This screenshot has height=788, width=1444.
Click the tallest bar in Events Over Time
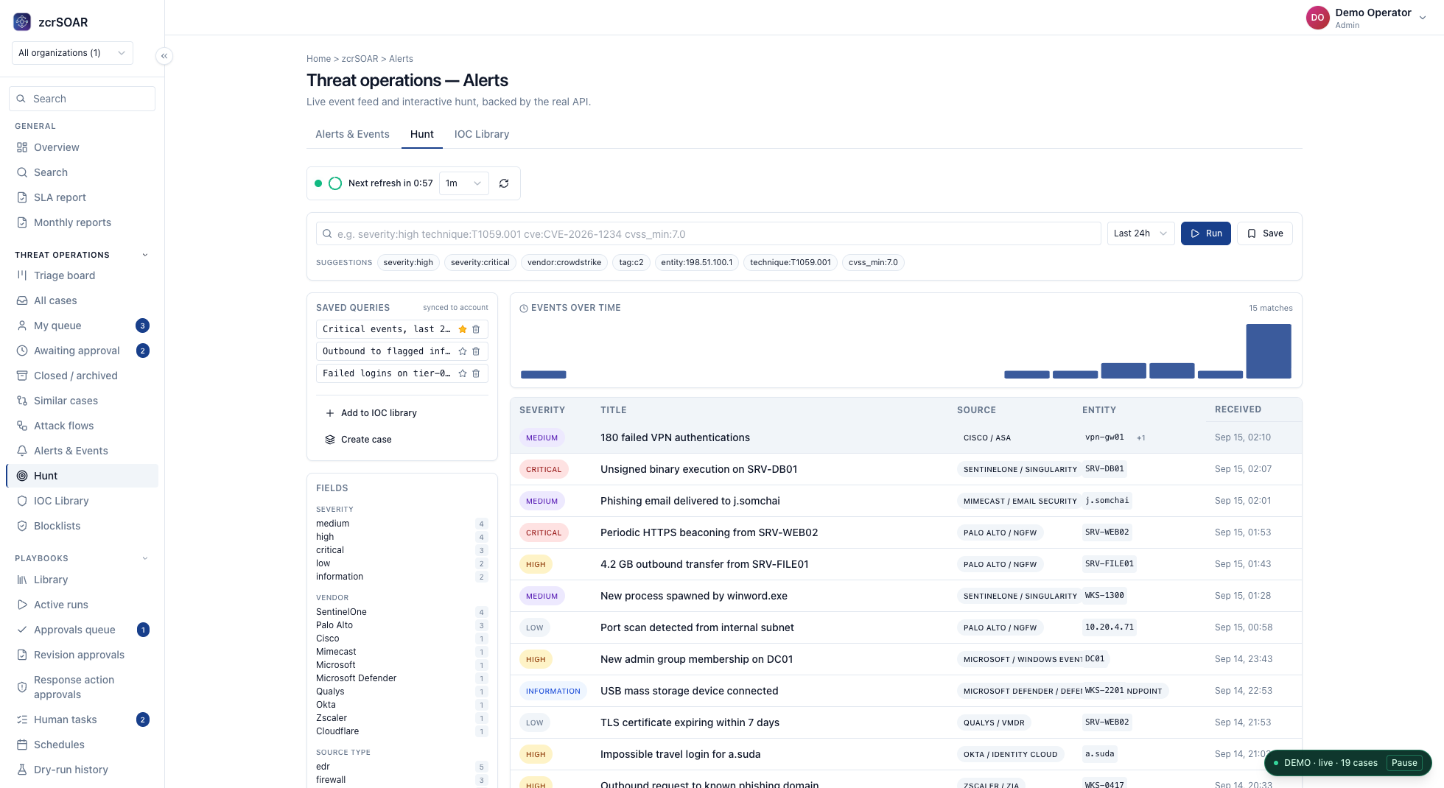(x=1269, y=351)
